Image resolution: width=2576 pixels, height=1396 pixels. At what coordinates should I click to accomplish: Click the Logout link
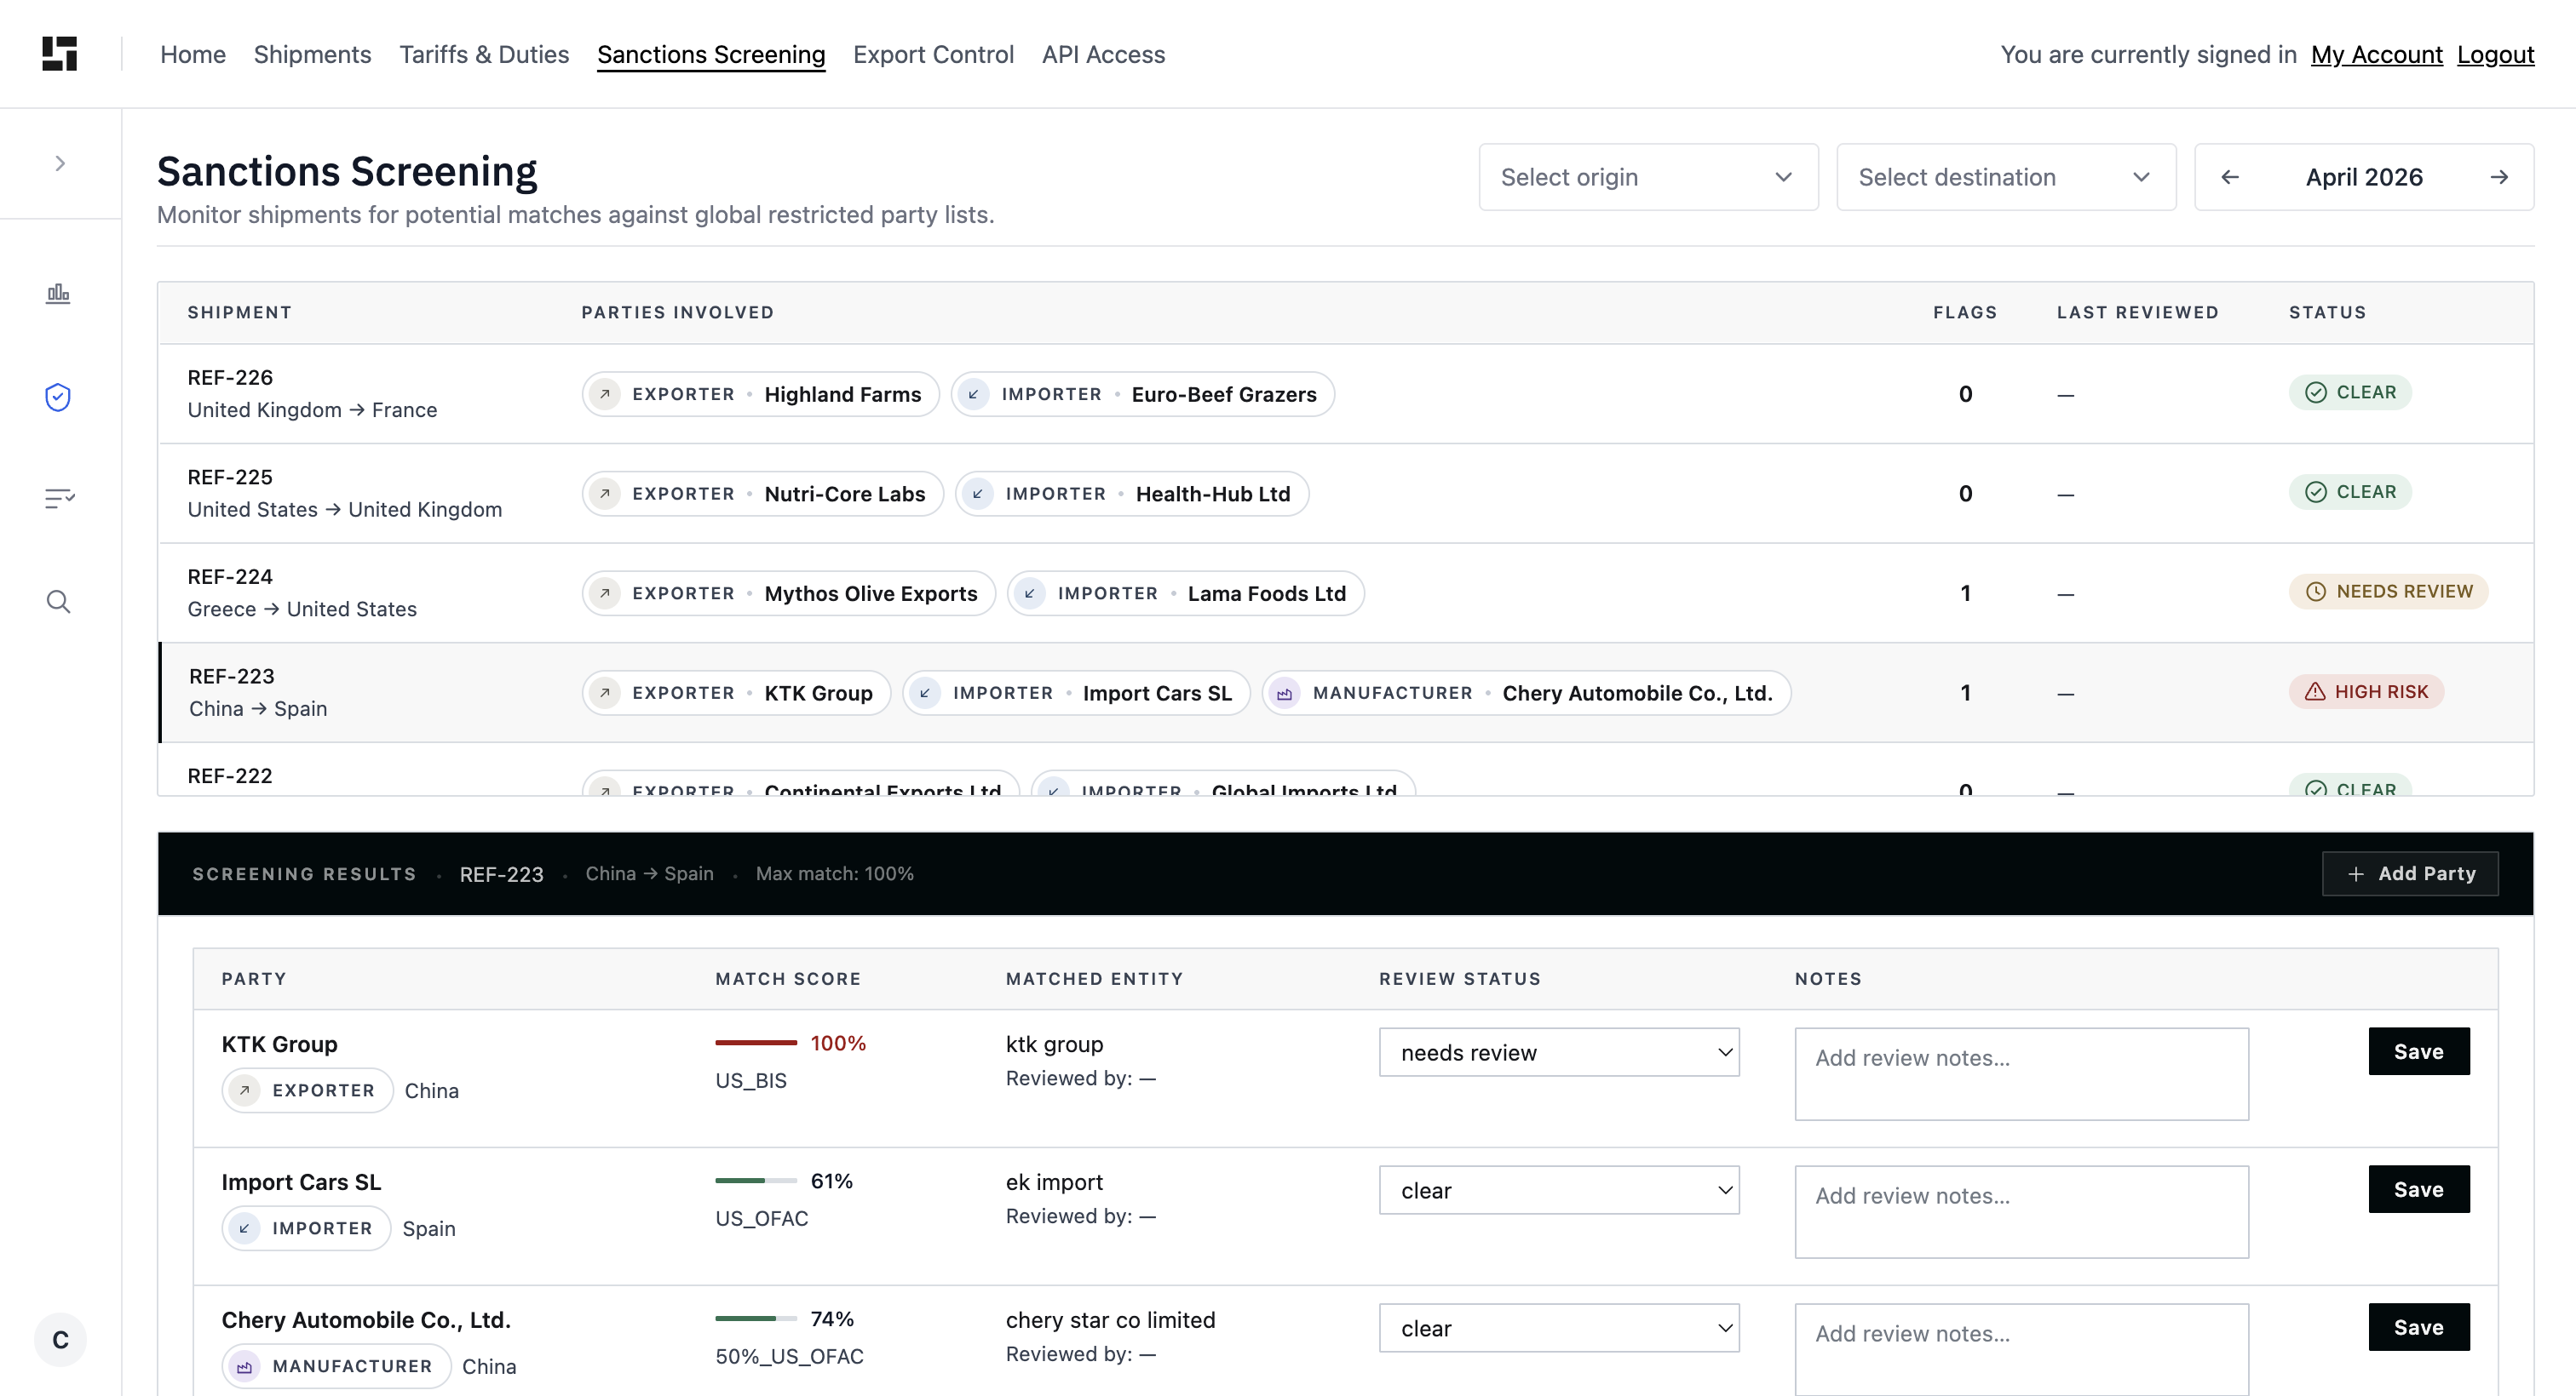[2495, 54]
